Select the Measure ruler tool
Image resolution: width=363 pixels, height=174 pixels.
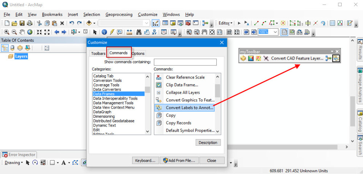[x=130, y=32]
